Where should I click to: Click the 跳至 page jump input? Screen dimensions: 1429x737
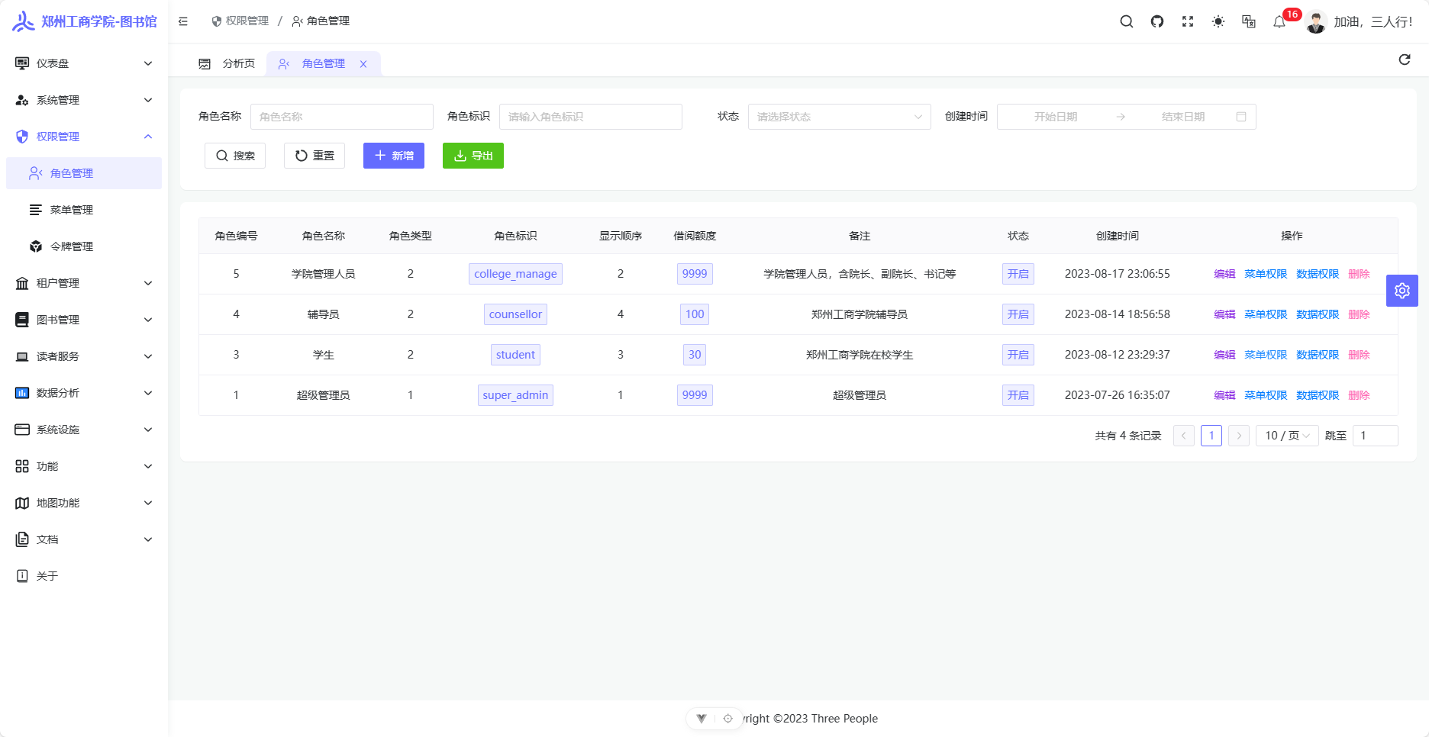click(1376, 436)
